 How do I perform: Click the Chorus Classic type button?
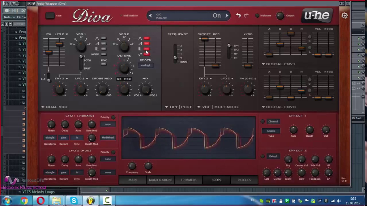point(271,131)
